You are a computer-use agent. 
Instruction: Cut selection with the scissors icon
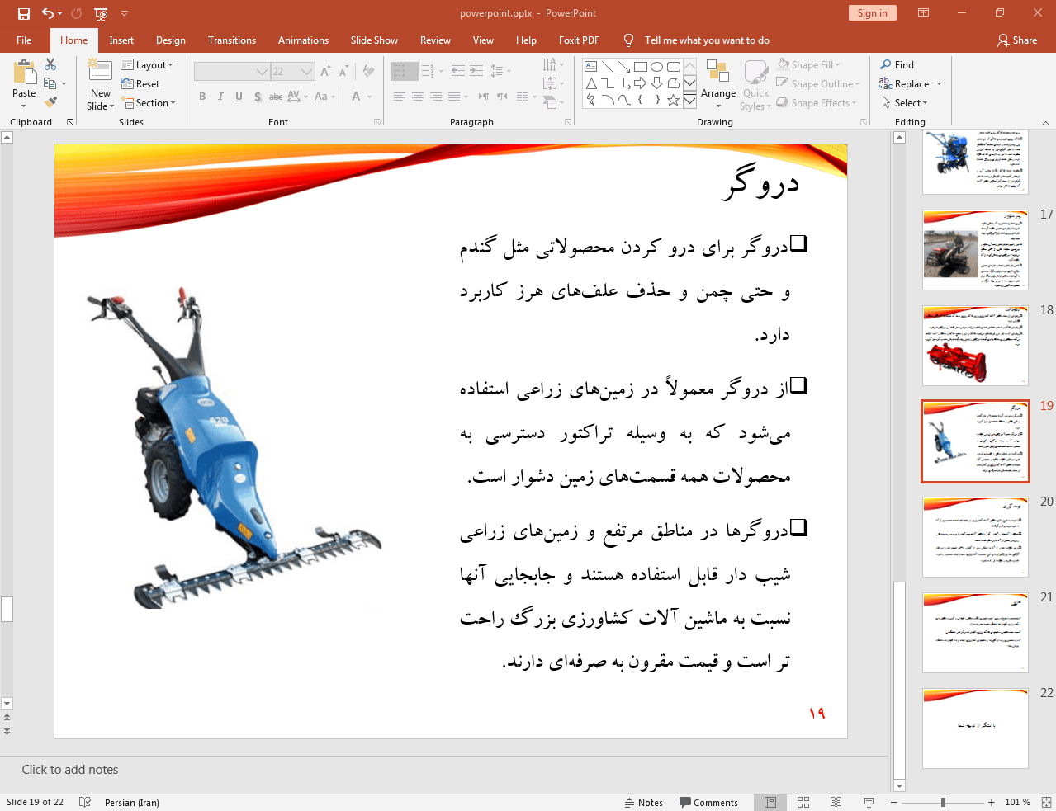coord(50,64)
